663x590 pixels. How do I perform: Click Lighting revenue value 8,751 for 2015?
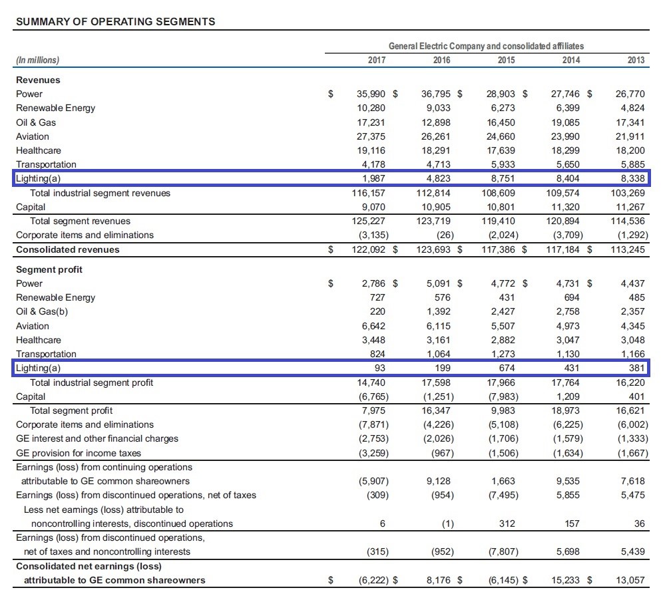(x=501, y=179)
